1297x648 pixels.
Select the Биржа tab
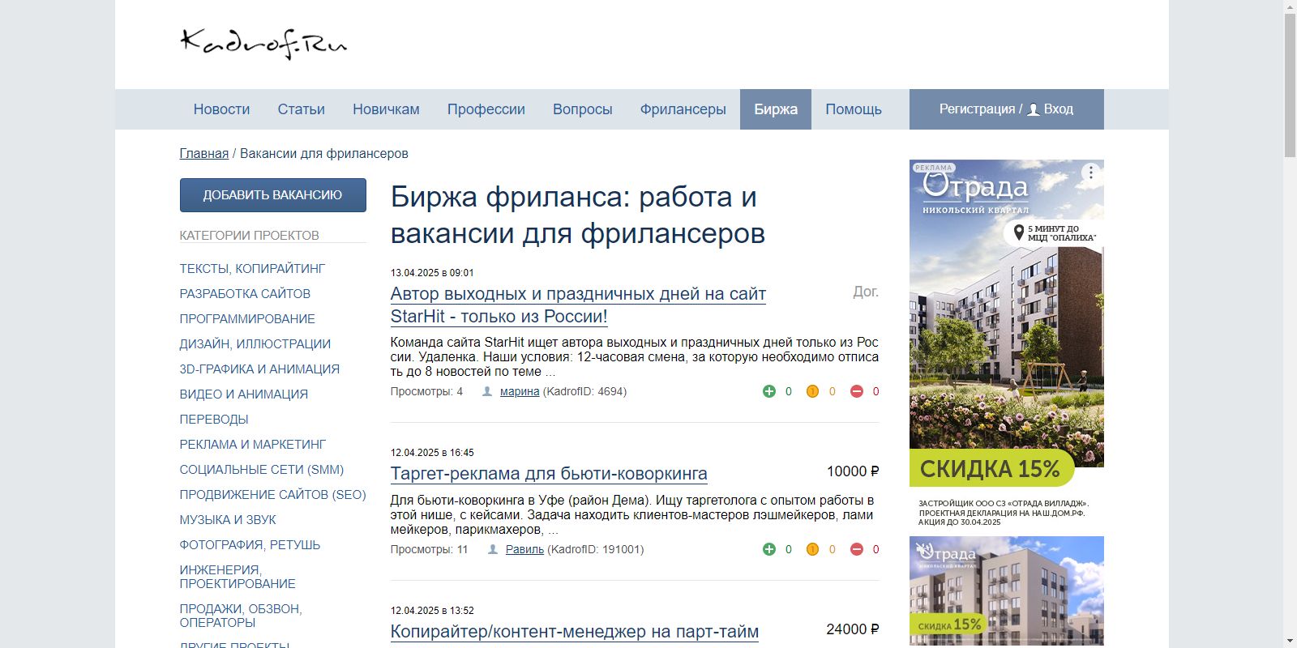coord(776,109)
